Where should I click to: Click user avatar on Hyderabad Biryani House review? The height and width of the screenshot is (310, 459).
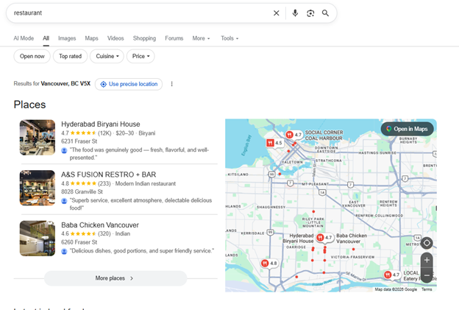point(64,150)
